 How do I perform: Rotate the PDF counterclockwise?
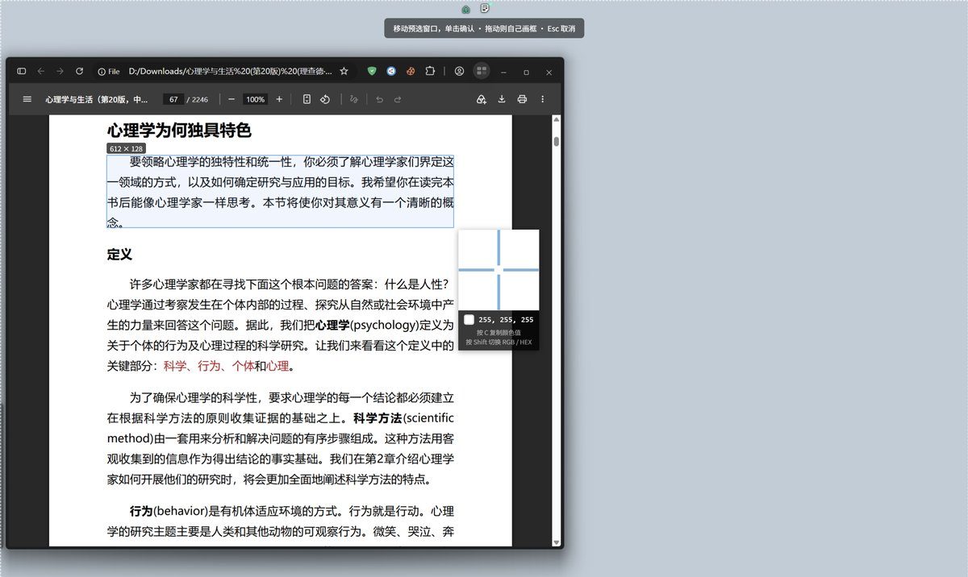[325, 99]
